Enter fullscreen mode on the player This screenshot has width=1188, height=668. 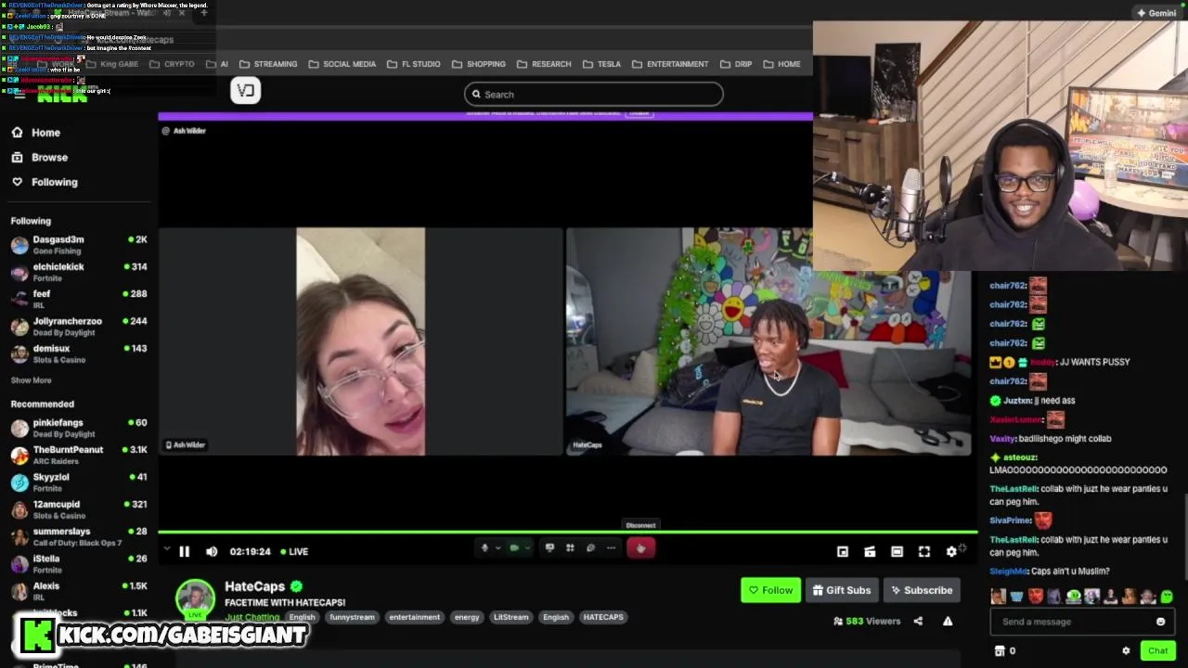tap(924, 552)
